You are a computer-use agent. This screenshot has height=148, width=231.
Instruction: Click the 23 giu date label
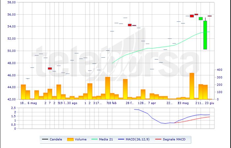click(x=210, y=103)
